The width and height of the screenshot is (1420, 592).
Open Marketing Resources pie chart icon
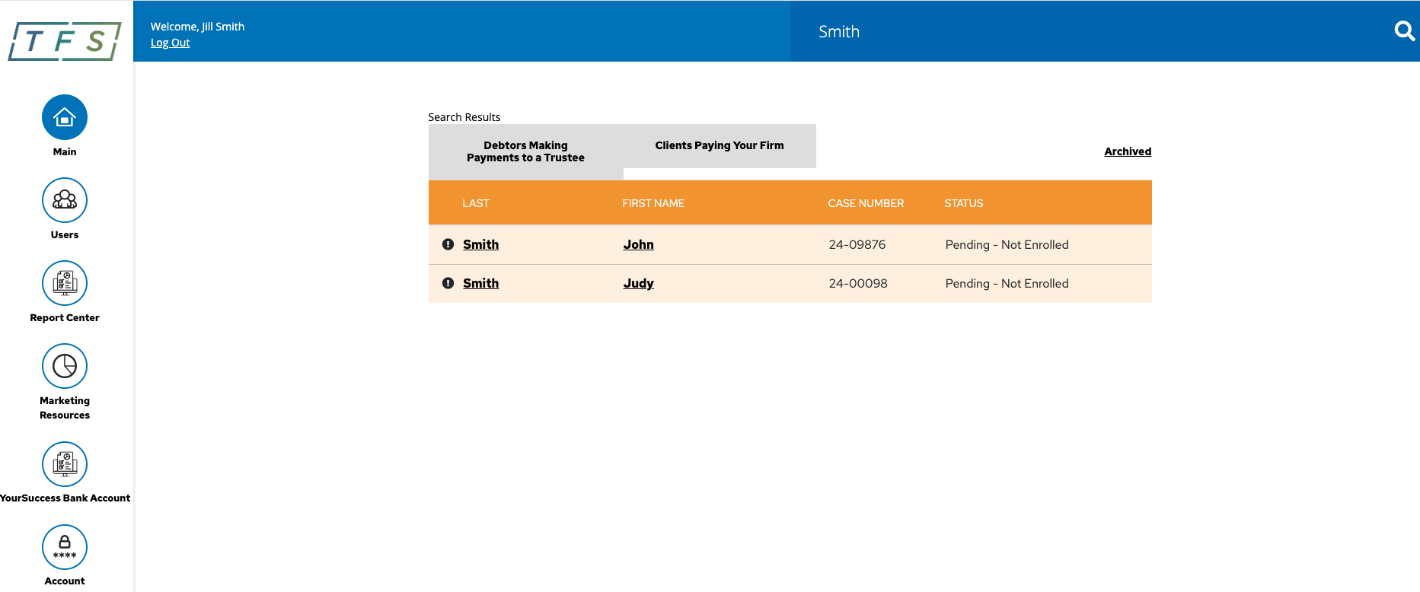65,366
